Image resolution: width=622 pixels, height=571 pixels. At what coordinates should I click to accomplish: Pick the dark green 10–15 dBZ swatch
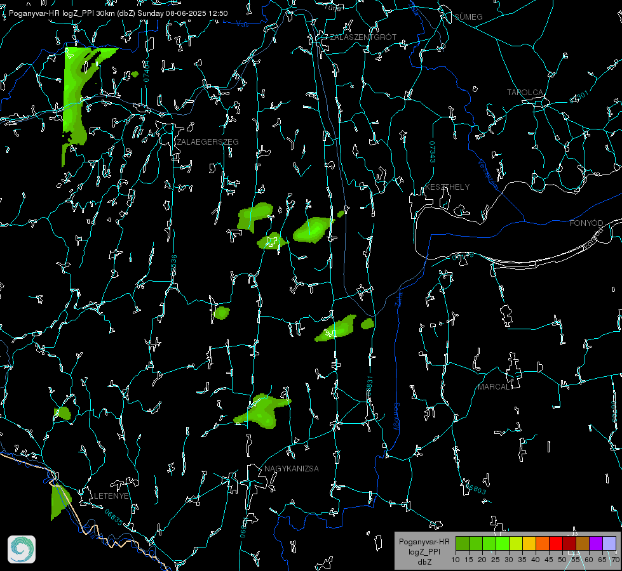[463, 544]
